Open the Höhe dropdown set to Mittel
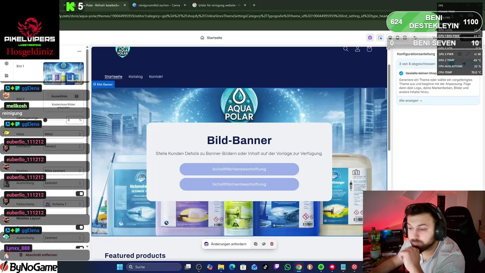 tap(63, 134)
